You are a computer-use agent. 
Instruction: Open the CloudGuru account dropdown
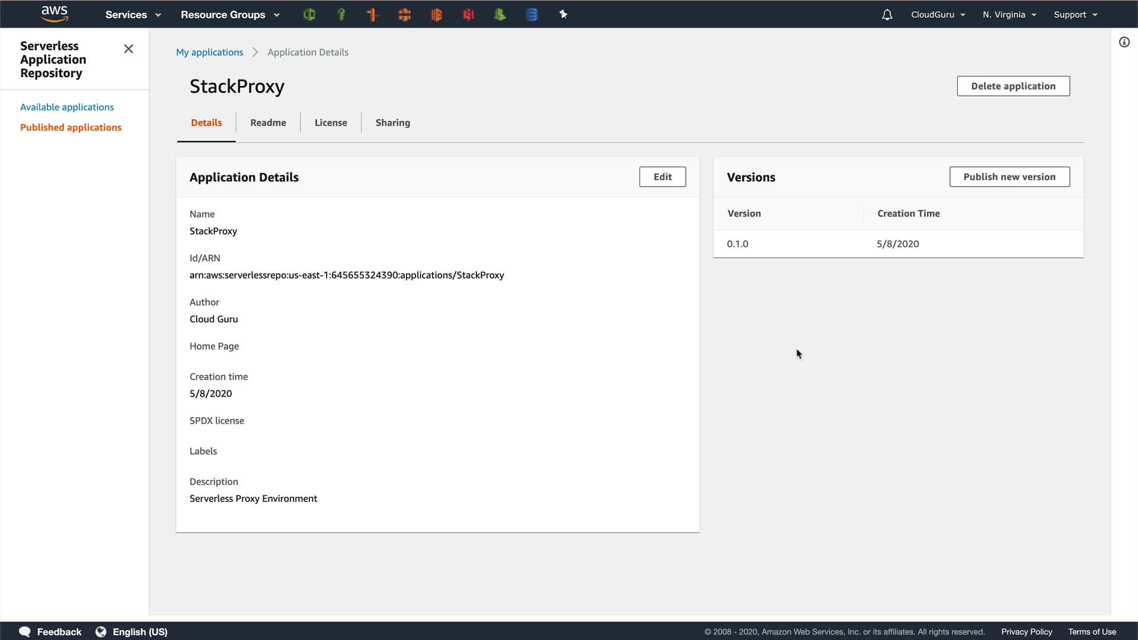point(938,15)
